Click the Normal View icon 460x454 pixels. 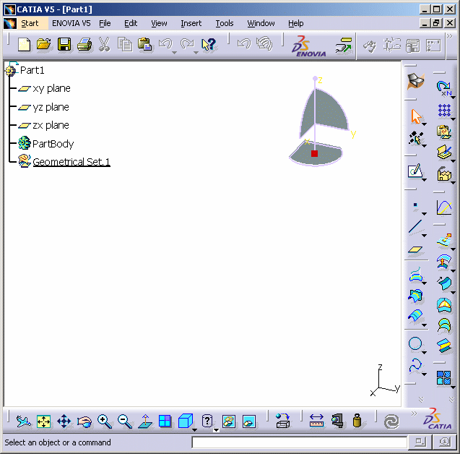click(145, 421)
